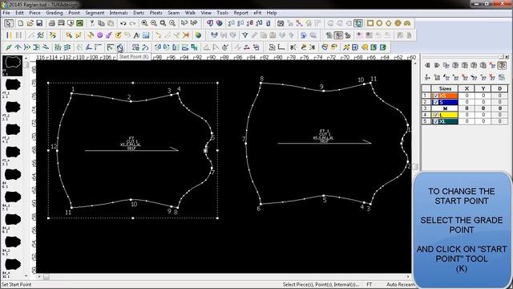This screenshot has width=513, height=289.
Task: Click the Y value cell for XL row
Action: click(483, 121)
